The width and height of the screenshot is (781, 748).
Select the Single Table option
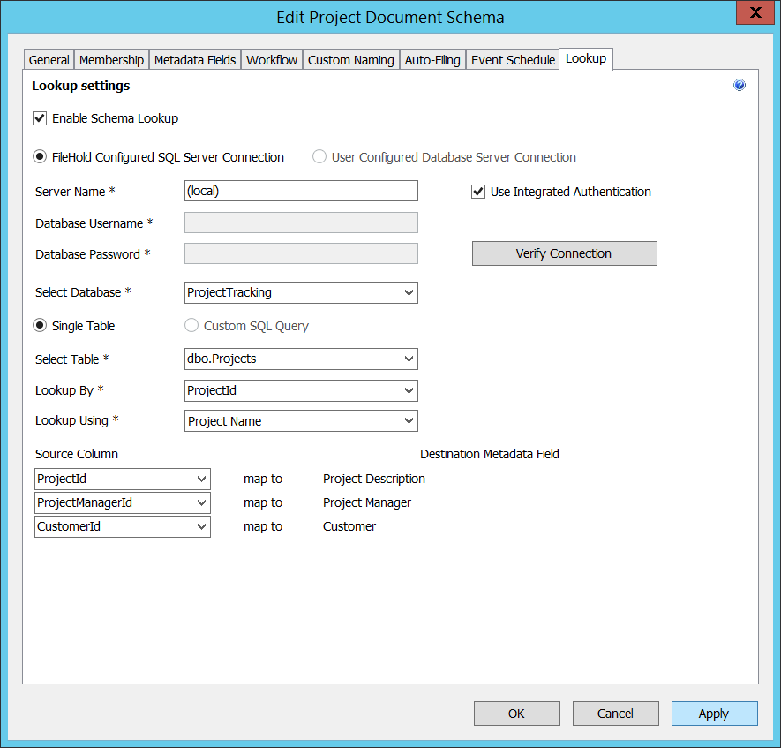pos(40,325)
